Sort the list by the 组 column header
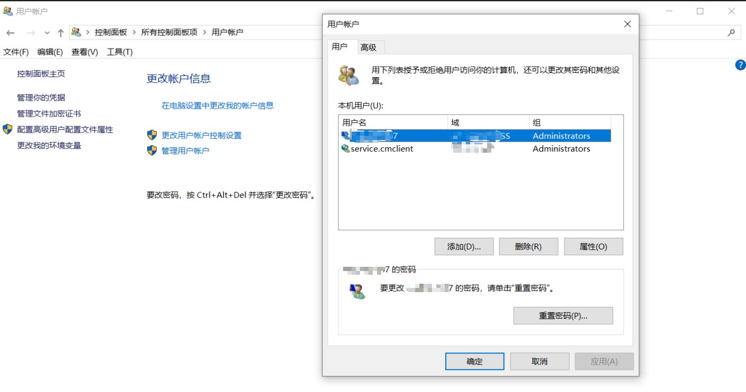The width and height of the screenshot is (746, 392). [x=570, y=123]
